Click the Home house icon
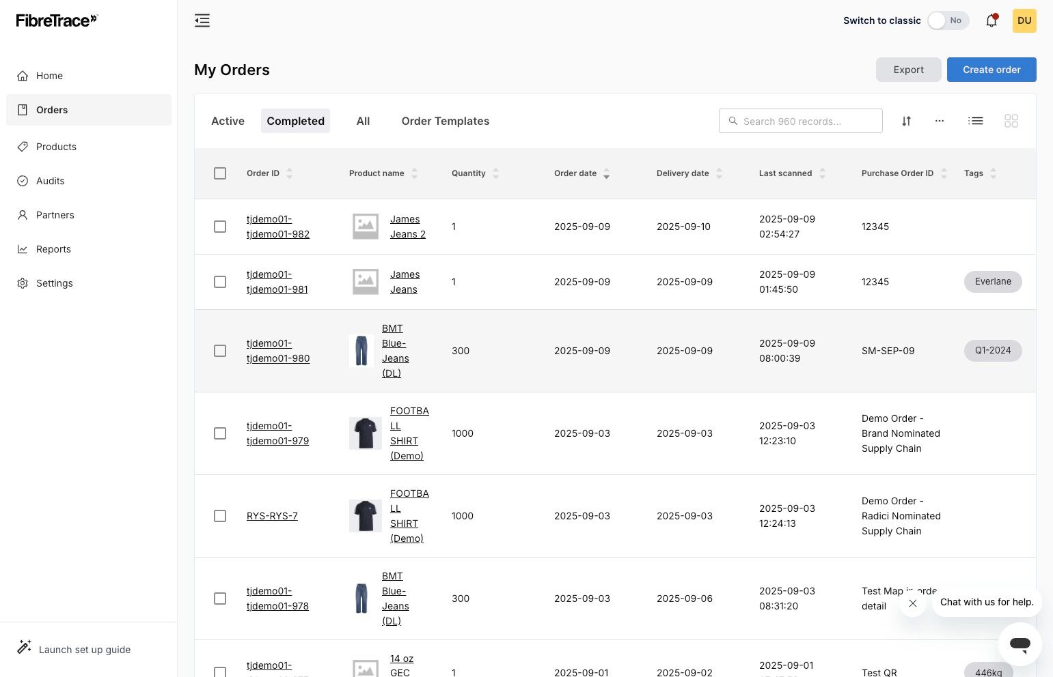 (23, 76)
